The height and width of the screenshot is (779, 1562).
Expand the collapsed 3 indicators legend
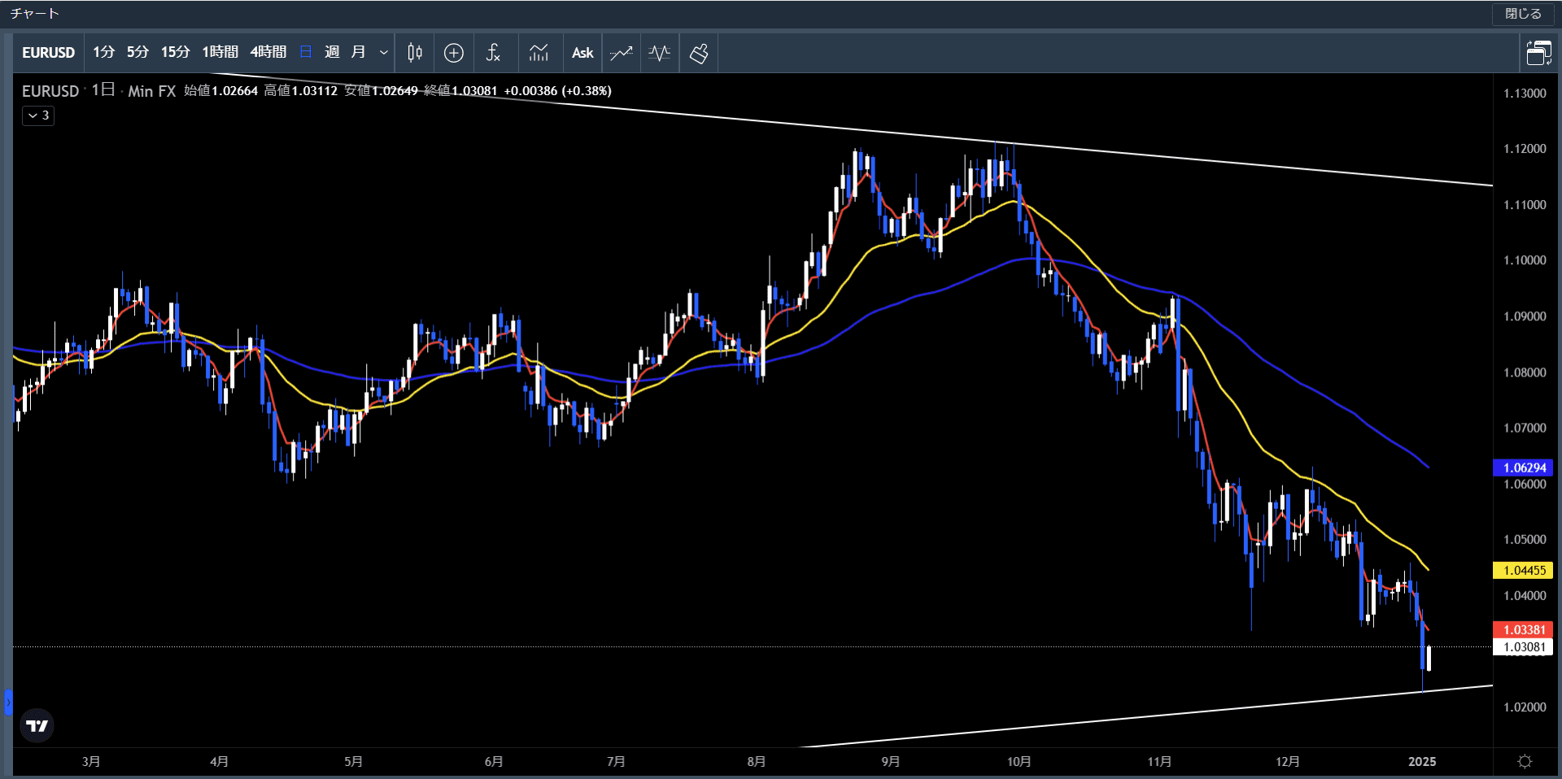tap(38, 115)
